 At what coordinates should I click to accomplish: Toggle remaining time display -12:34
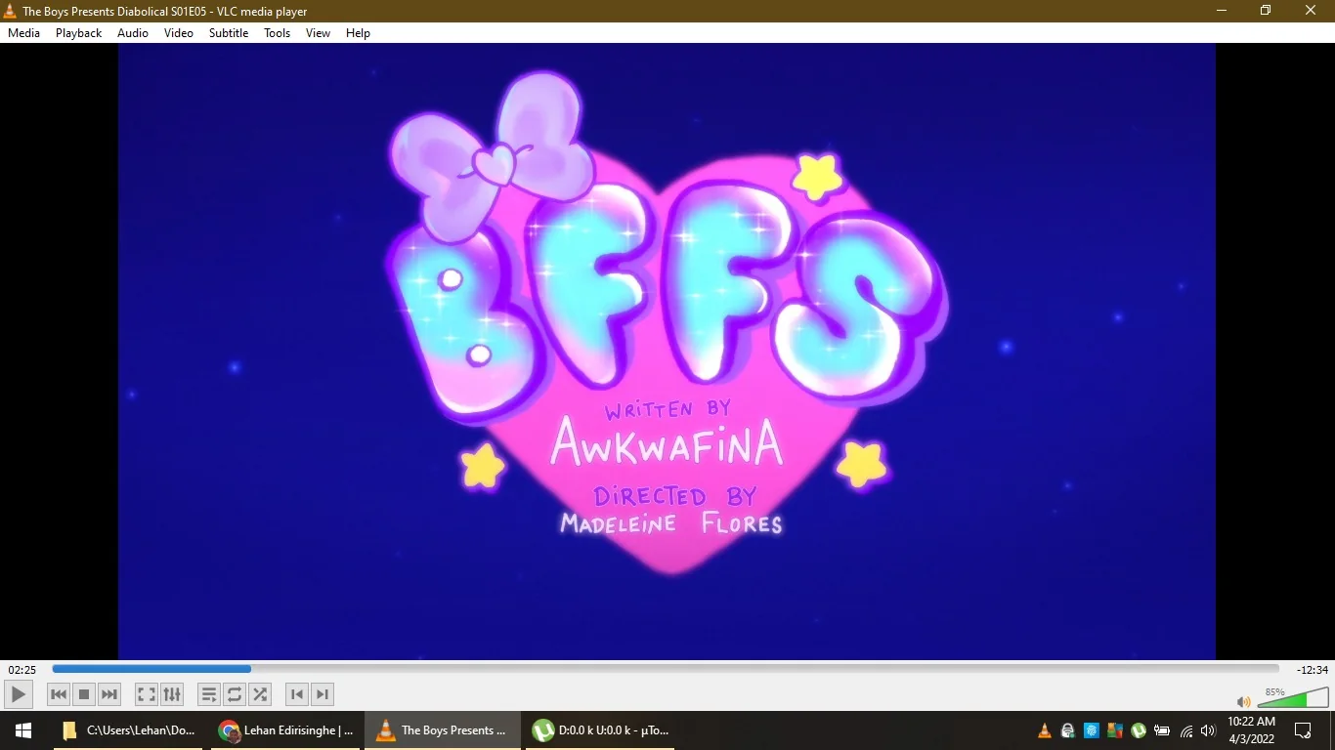point(1313,670)
